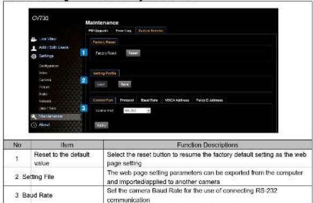313x203 pixels.
Task: Click the Add / Edit Users person icon
Action: click(x=34, y=48)
